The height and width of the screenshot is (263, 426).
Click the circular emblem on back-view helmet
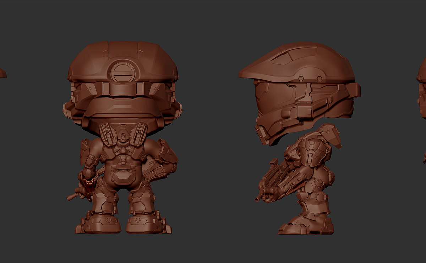point(123,73)
